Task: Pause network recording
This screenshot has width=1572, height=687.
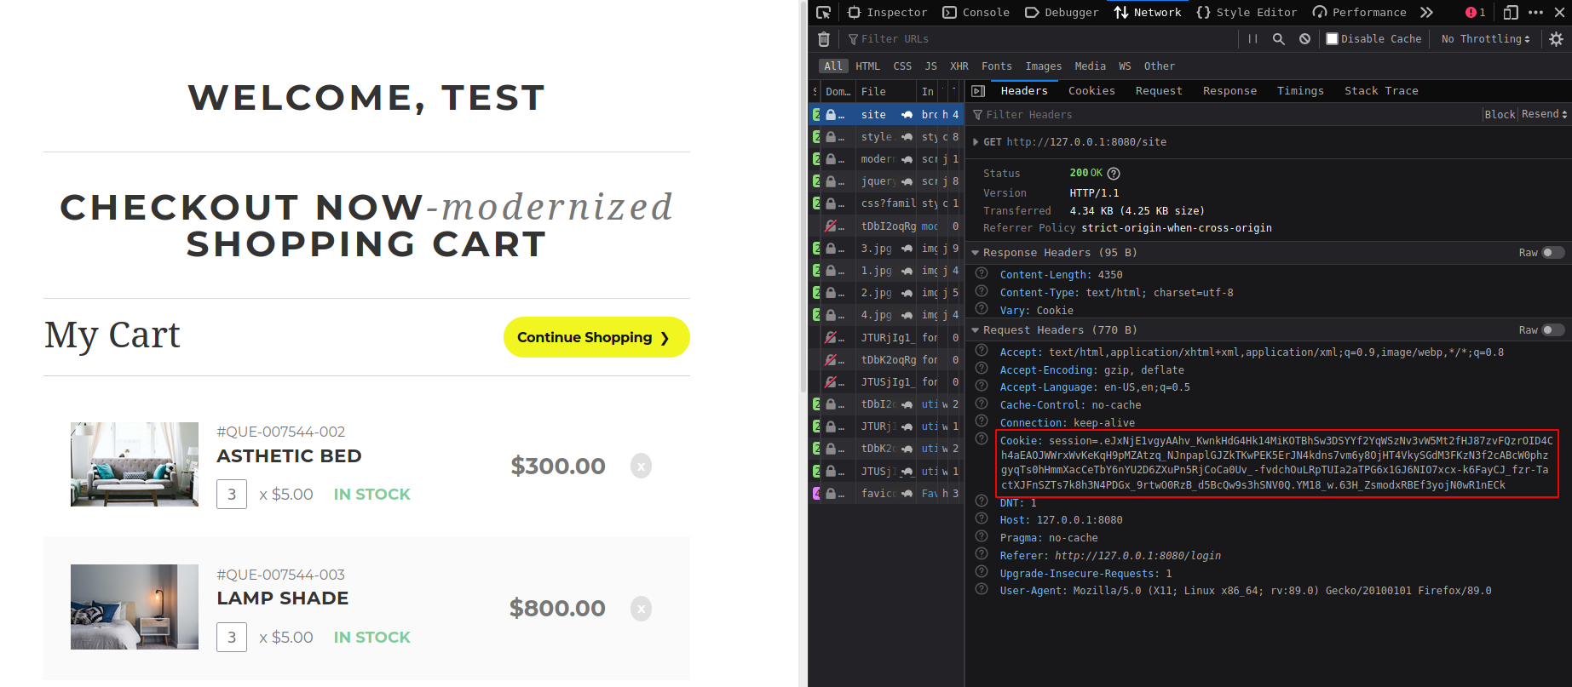Action: point(1252,39)
